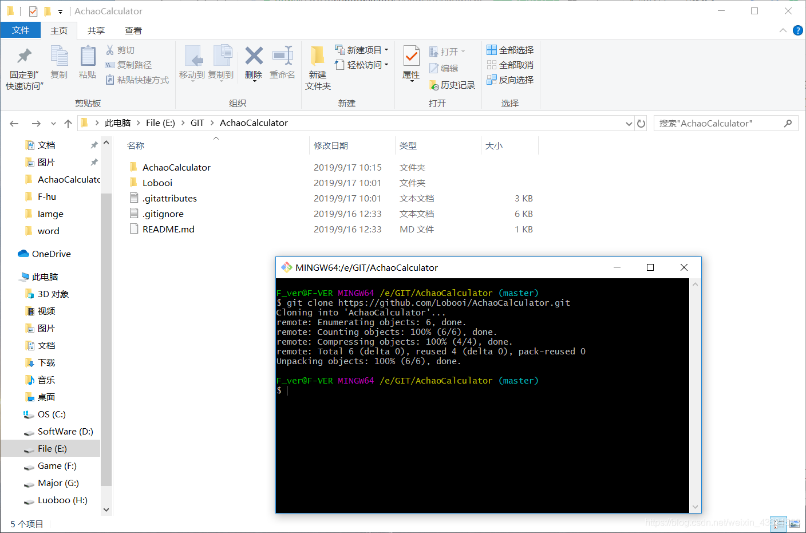Switch to the Home tab
Image resolution: width=806 pixels, height=533 pixels.
click(x=59, y=30)
